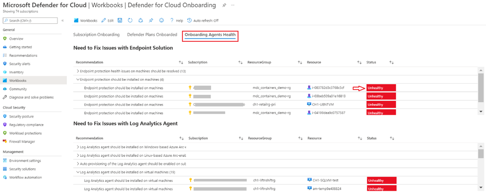Sort Log Analytics table by Status column

pyautogui.click(x=393, y=139)
